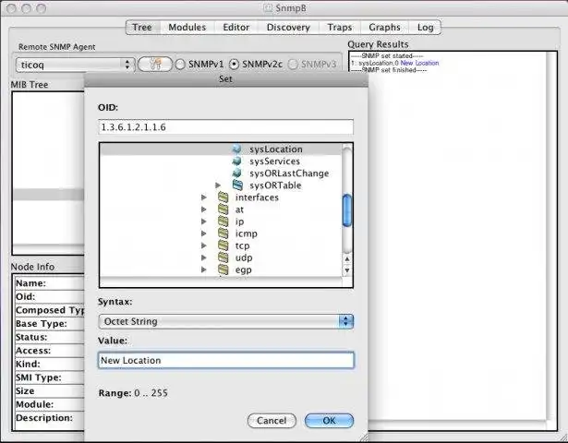Viewport: 568px width, 443px height.
Task: Click the udp folder icon
Action: pos(224,257)
